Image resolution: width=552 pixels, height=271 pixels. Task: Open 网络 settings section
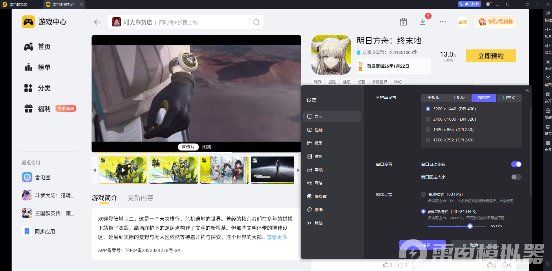pos(332,183)
